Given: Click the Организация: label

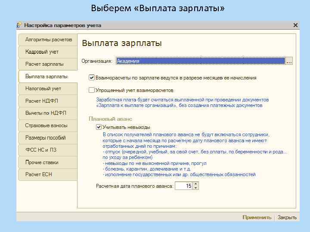Looking at the screenshot, I should click(97, 61).
